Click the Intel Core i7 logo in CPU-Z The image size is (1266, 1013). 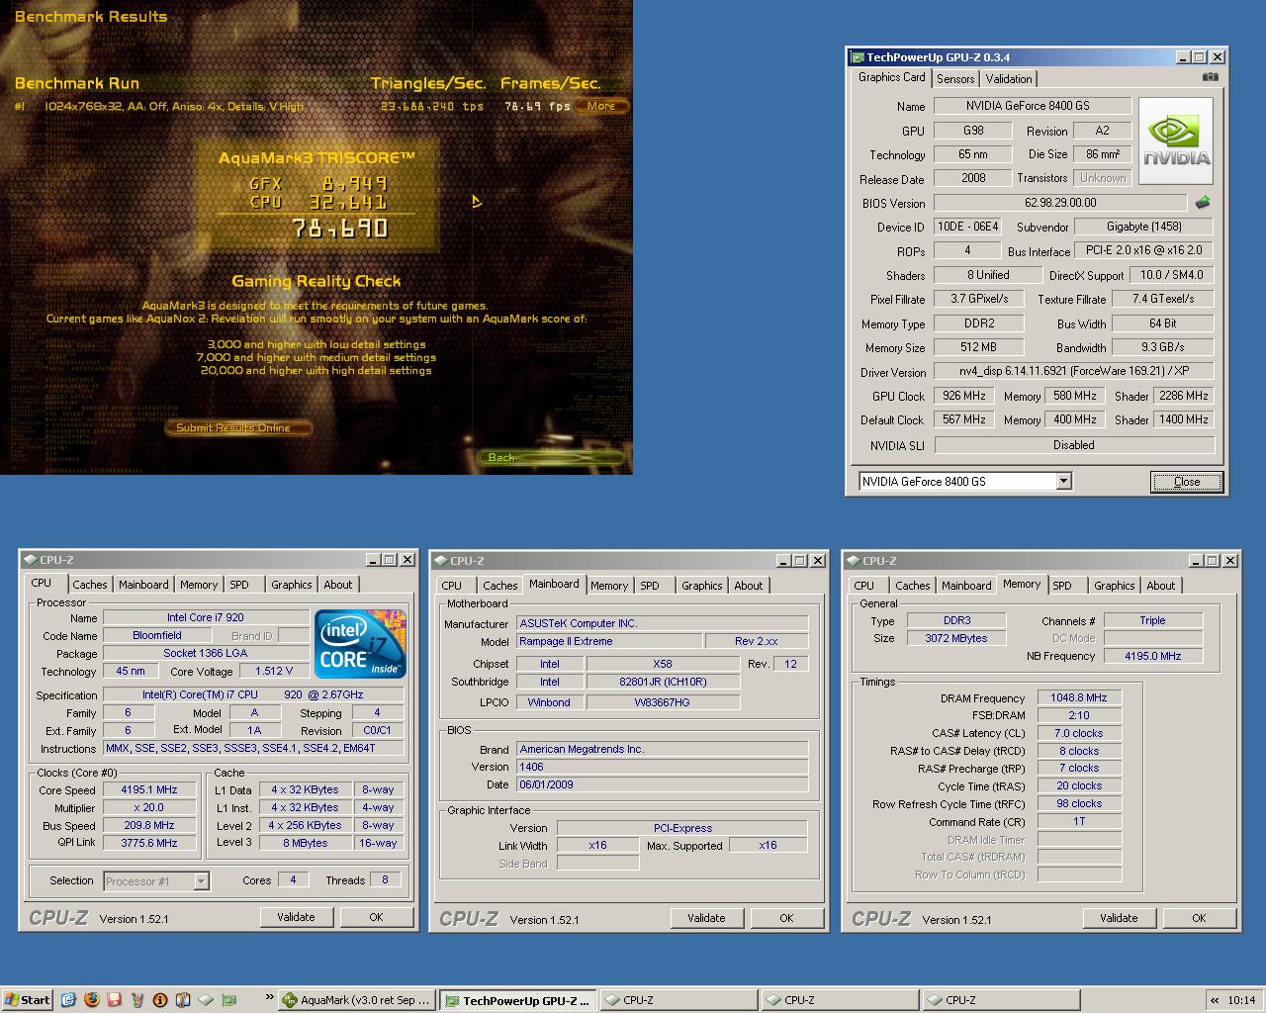click(360, 644)
